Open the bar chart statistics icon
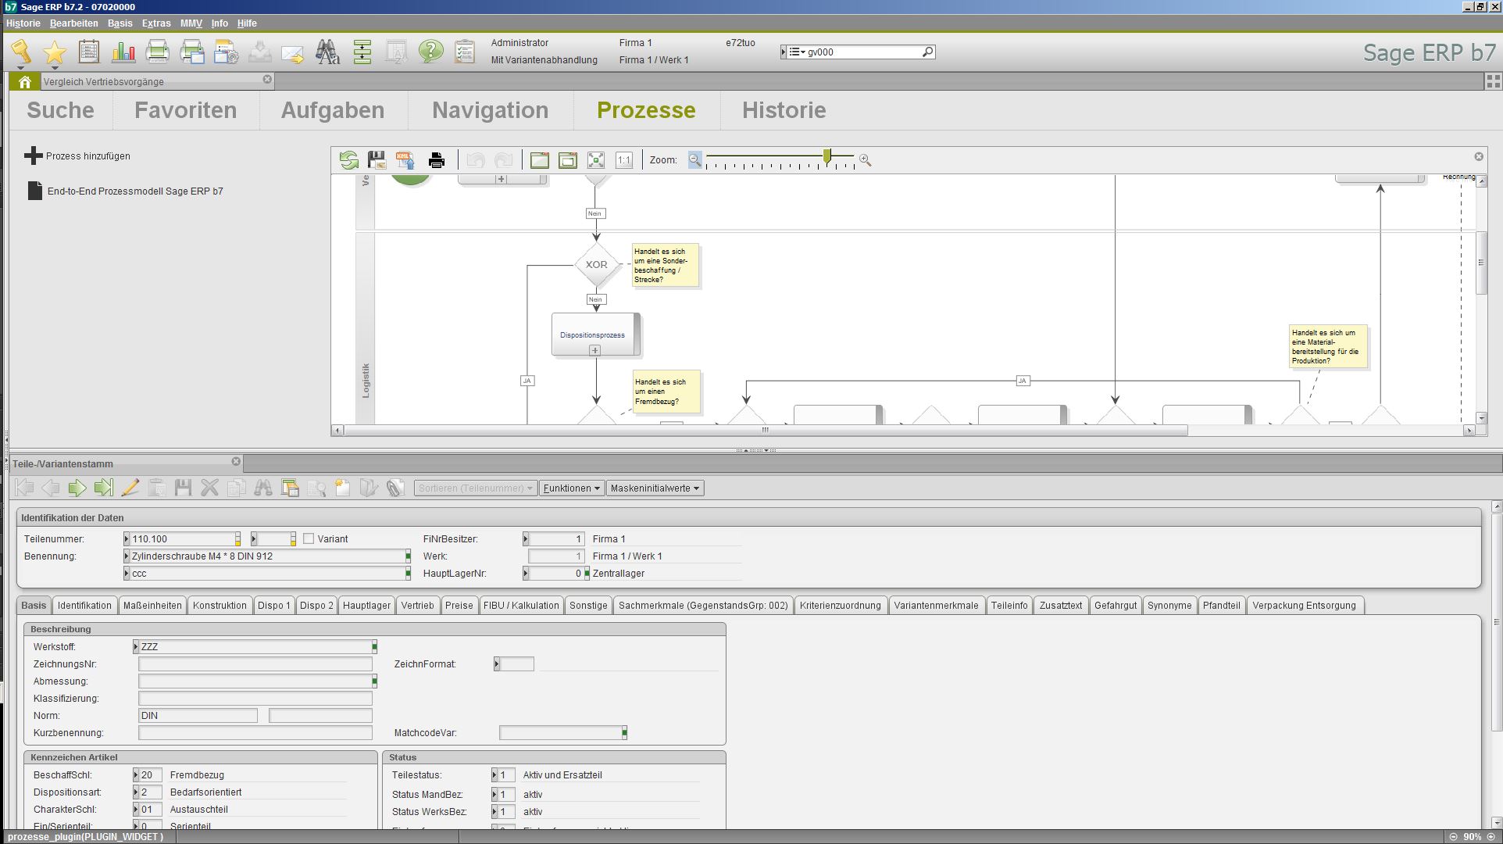The image size is (1503, 844). pyautogui.click(x=123, y=52)
